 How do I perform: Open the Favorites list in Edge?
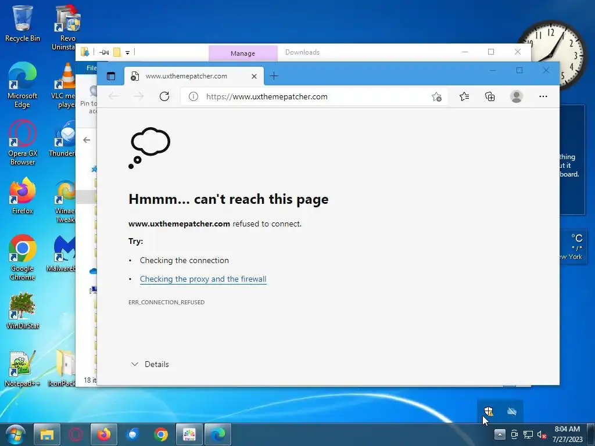[464, 96]
